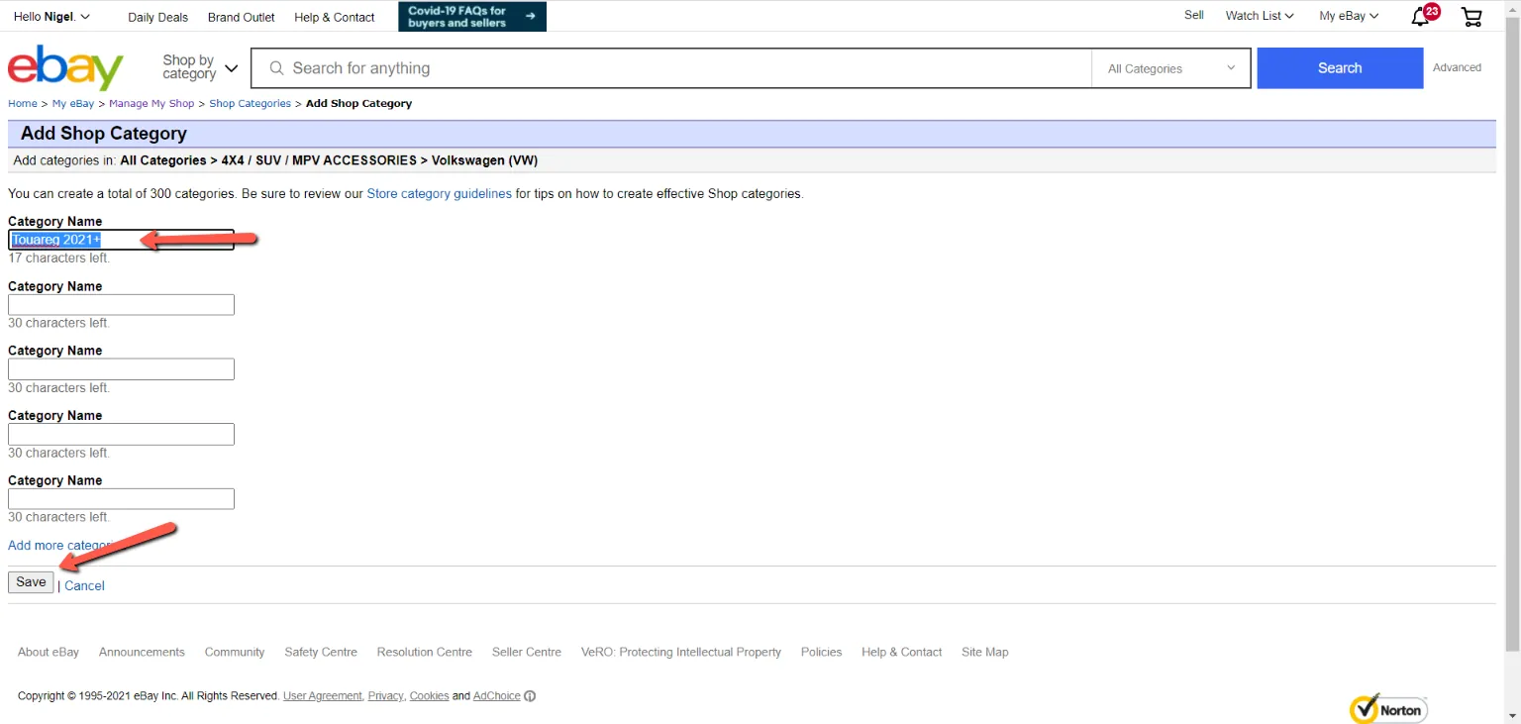Click the blue Search button
Image resolution: width=1521 pixels, height=724 pixels.
point(1340,68)
